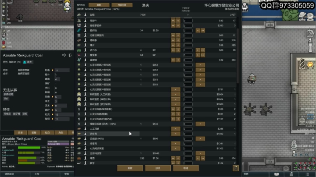Screen dimensions: 316x177
Task: Open info for 仿生胃 row
Action: tap(85, 134)
